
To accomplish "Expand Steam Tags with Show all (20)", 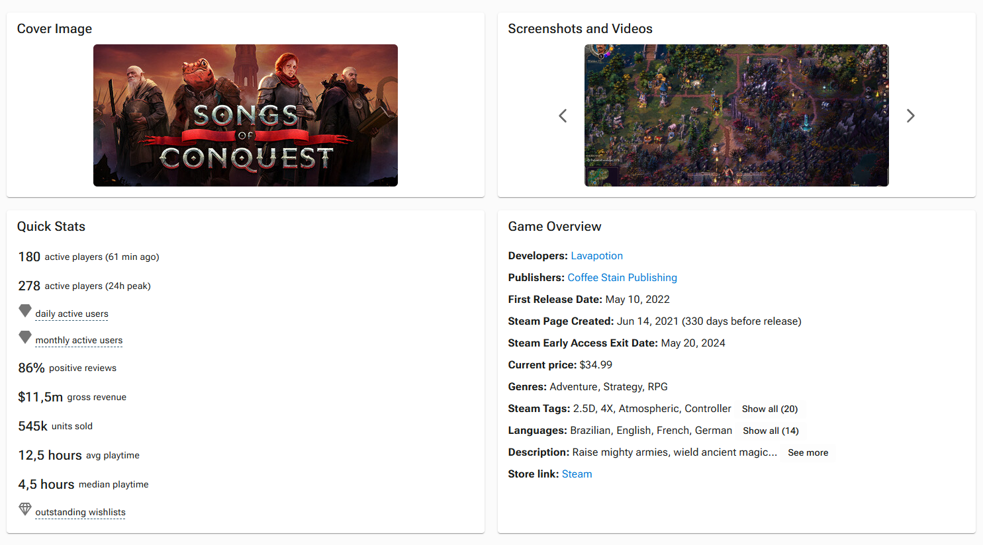I will (x=770, y=409).
